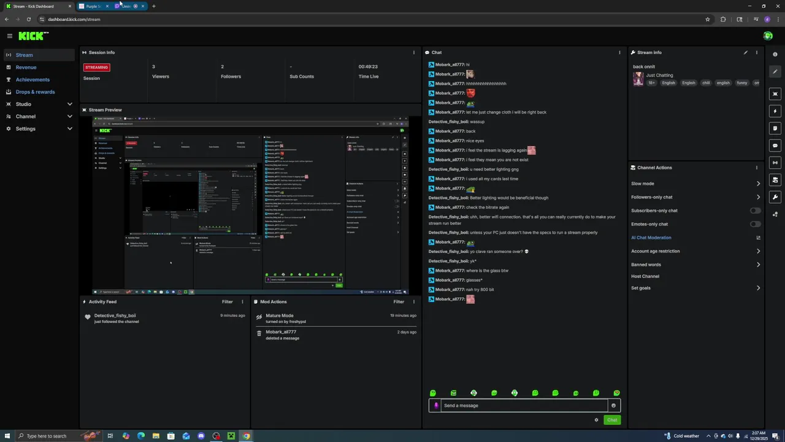Open Mod Actions three-dot menu
Image resolution: width=785 pixels, height=442 pixels.
click(413, 301)
